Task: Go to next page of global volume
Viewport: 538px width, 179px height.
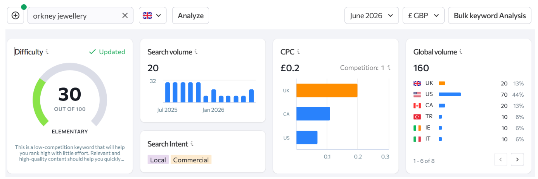Action: coord(517,159)
